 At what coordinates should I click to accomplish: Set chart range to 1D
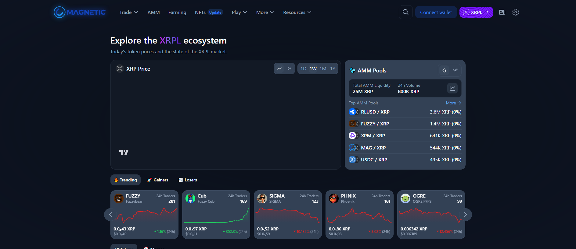point(303,69)
